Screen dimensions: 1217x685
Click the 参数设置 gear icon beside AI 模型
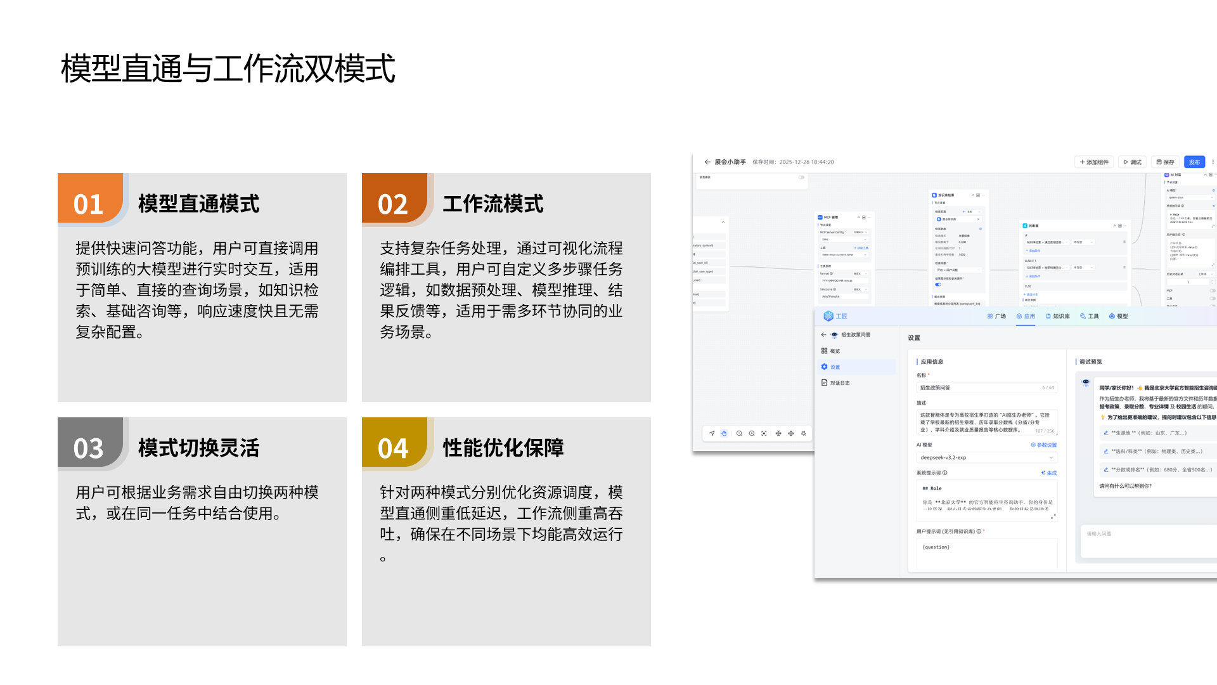point(1033,445)
